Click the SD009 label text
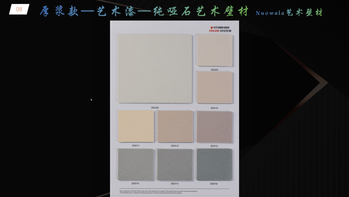 coord(215,70)
